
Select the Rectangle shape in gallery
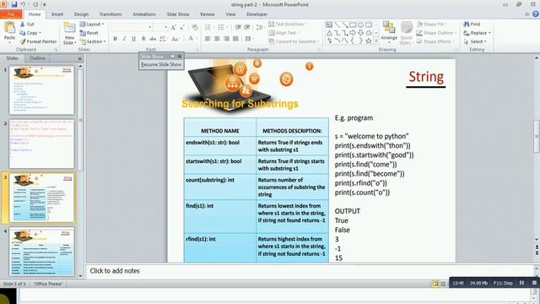[353, 24]
